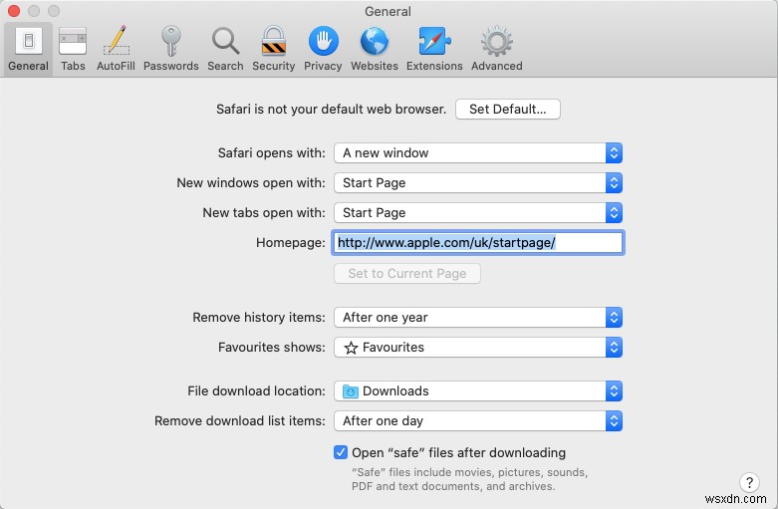The width and height of the screenshot is (778, 509).
Task: Expand the Safari opens with dropdown
Action: (x=478, y=153)
